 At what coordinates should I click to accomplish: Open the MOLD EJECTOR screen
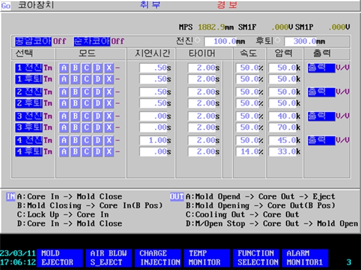click(59, 257)
